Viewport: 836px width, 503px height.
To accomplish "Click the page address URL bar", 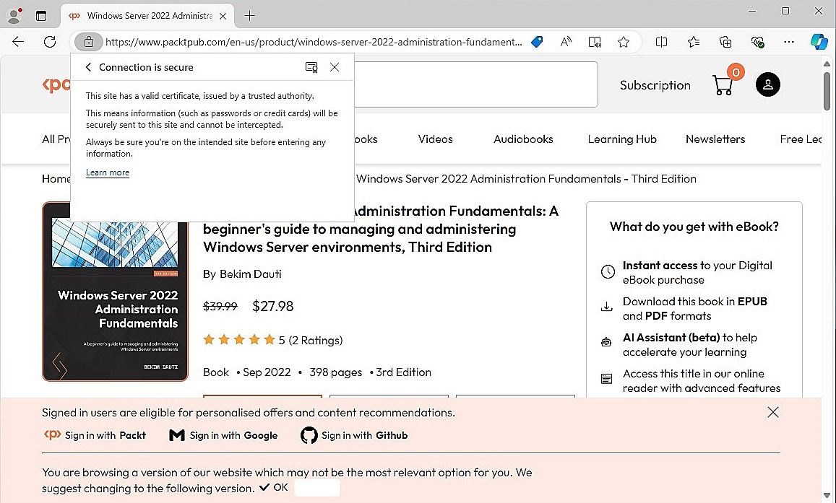I will 314,42.
